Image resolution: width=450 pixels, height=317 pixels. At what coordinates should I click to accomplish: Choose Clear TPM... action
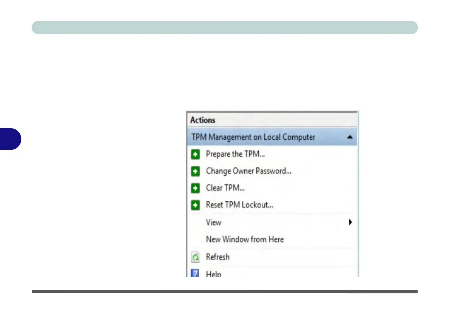[x=225, y=188]
